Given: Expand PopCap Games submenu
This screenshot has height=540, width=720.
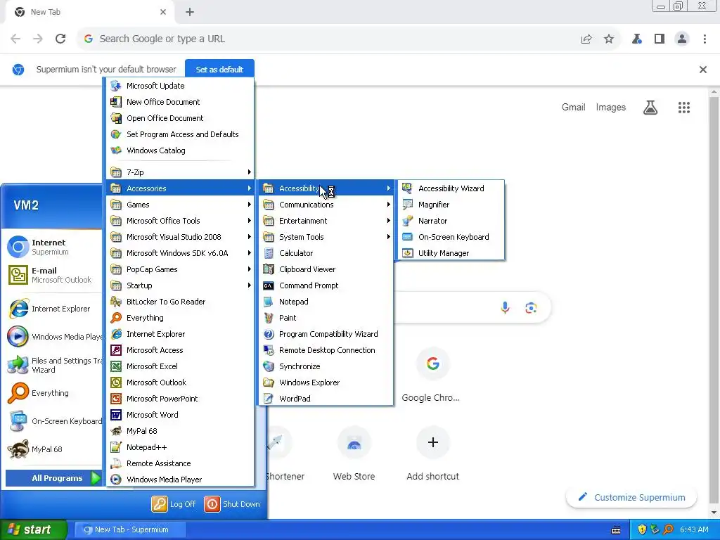Looking at the screenshot, I should 180,269.
